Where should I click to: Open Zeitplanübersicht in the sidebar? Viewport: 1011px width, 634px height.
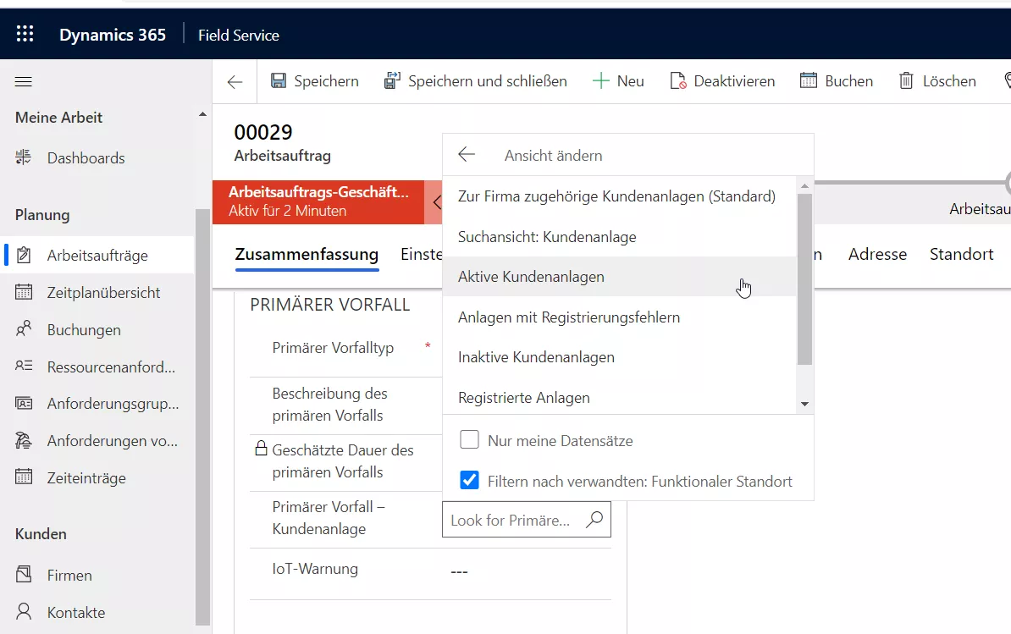pyautogui.click(x=103, y=293)
